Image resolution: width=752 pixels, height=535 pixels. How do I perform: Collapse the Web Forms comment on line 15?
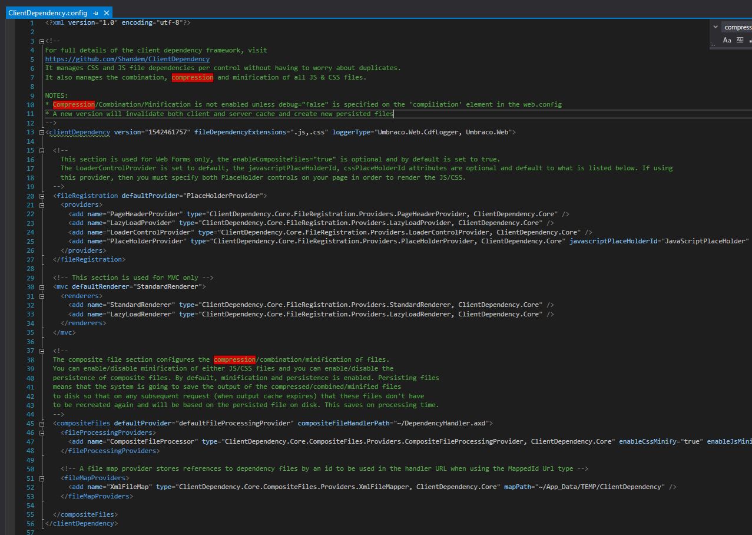tap(42, 150)
